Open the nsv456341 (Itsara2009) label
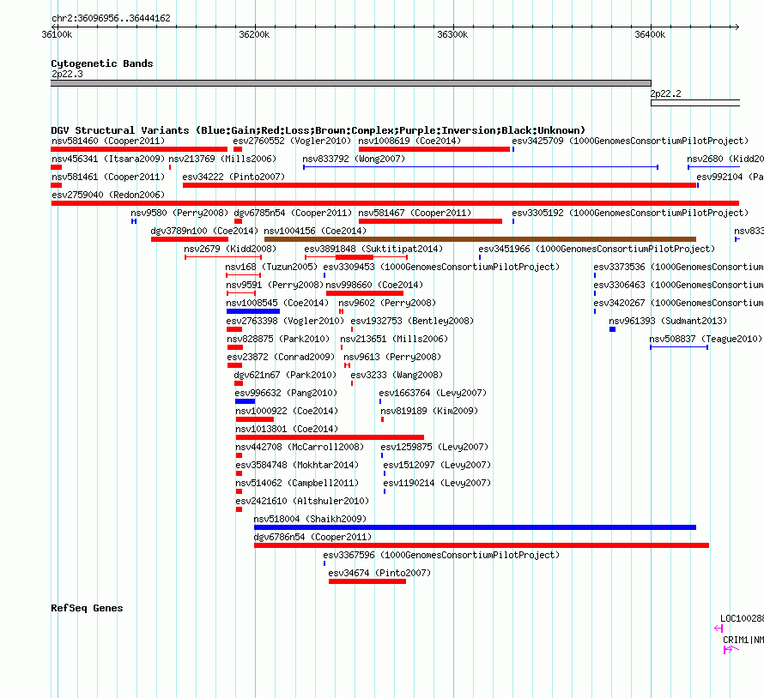The image size is (764, 698). pos(108,159)
